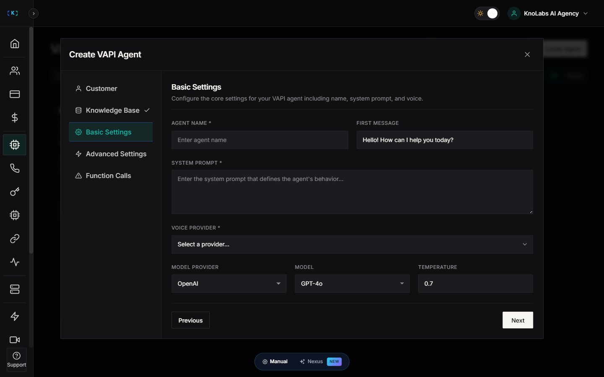Open the link integrations icon
This screenshot has width=604, height=377.
(15, 239)
